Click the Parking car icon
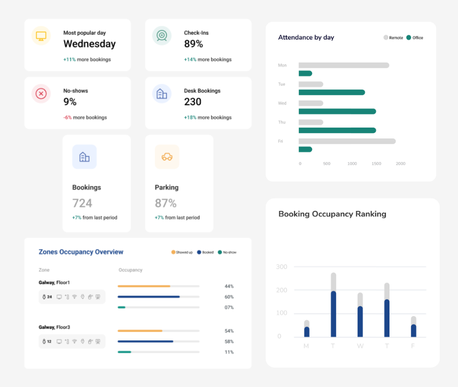 click(167, 157)
